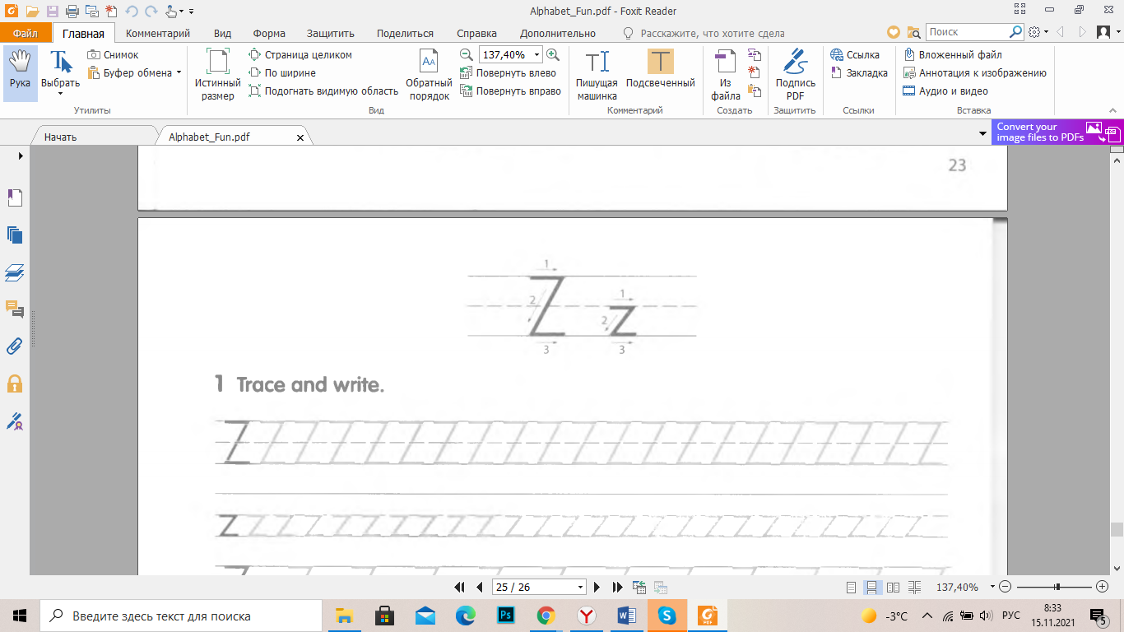
Task: Click the zoom slider handle in status bar
Action: pos(1057,588)
